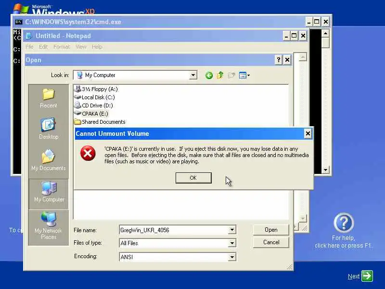
Task: Select the Shared Documents folder
Action: 100,122
